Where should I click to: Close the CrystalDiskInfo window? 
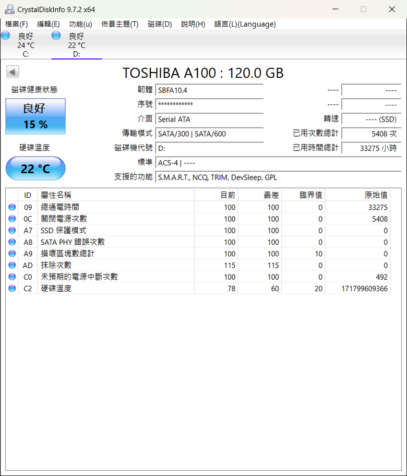tap(392, 9)
